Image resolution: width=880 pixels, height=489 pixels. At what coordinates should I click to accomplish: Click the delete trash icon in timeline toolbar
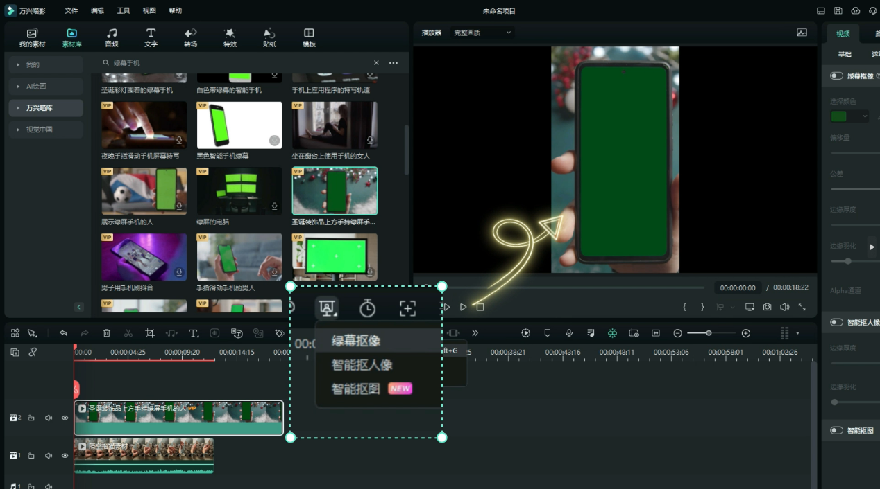click(x=106, y=333)
